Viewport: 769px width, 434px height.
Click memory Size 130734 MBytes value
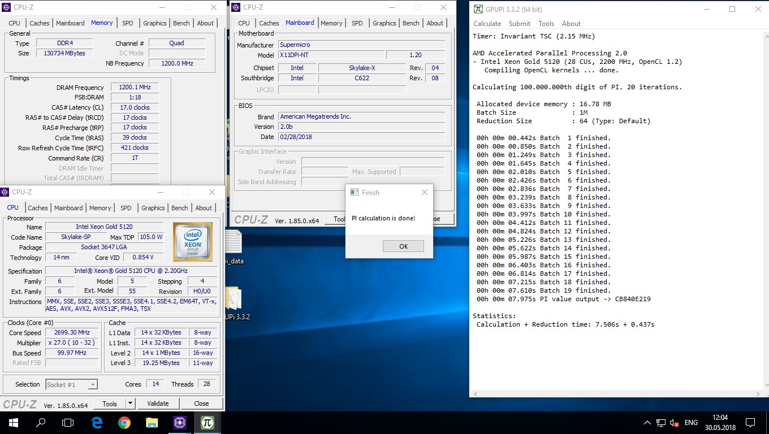[x=64, y=53]
